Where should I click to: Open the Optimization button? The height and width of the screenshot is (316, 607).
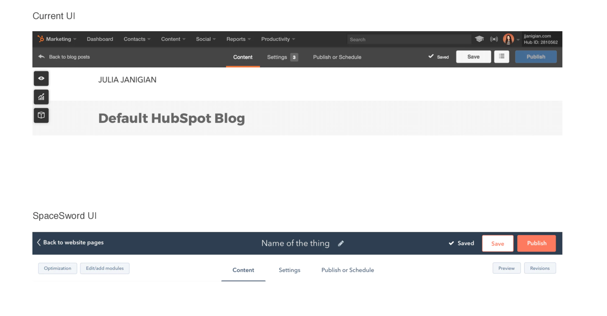[58, 268]
